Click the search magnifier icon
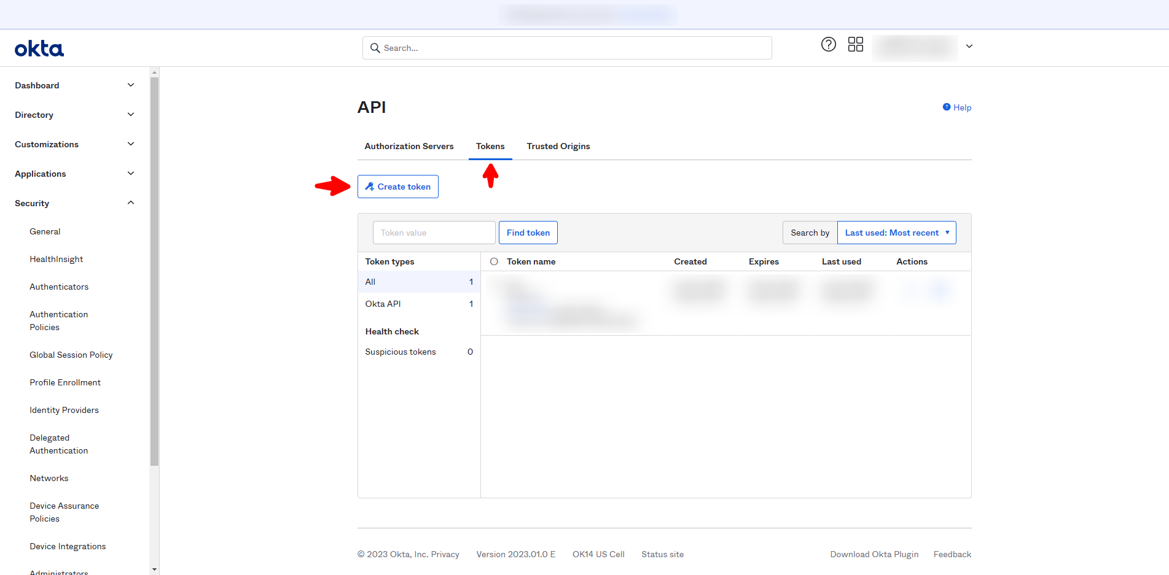 pyautogui.click(x=375, y=48)
